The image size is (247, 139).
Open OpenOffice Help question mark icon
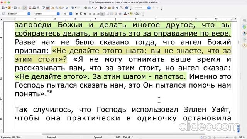(127, 8)
